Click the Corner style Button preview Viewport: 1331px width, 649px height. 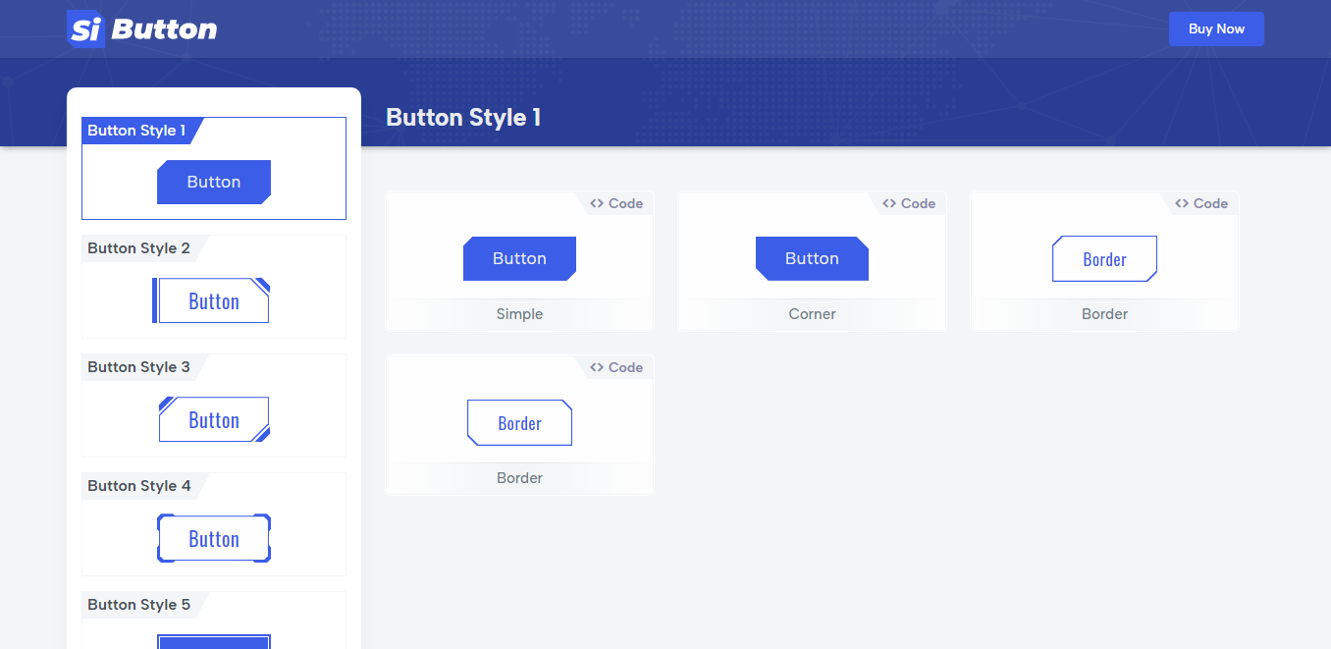point(812,258)
